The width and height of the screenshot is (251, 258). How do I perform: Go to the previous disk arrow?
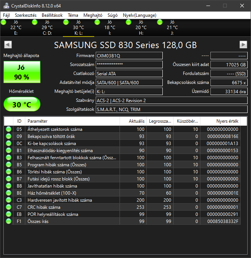click(x=8, y=44)
